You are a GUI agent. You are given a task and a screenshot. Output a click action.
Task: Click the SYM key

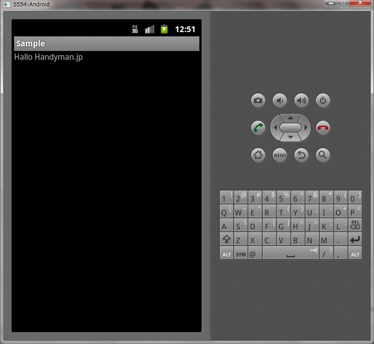(241, 253)
